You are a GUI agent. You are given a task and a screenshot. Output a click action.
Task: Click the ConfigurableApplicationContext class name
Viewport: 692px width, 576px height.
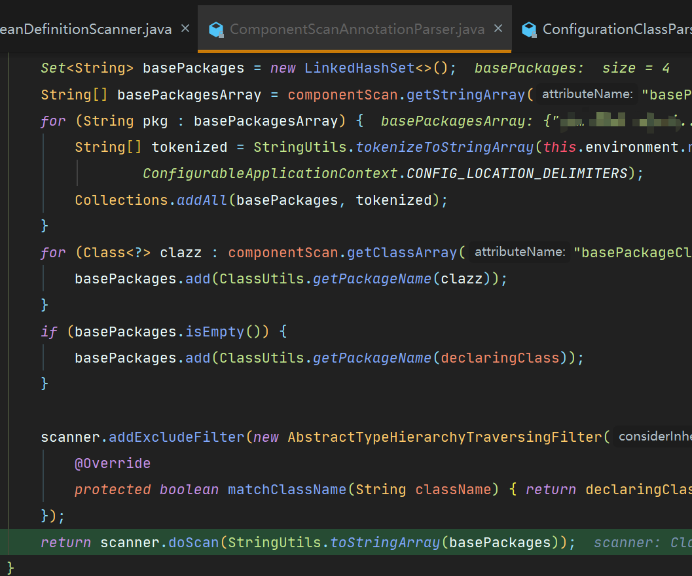tap(270, 173)
